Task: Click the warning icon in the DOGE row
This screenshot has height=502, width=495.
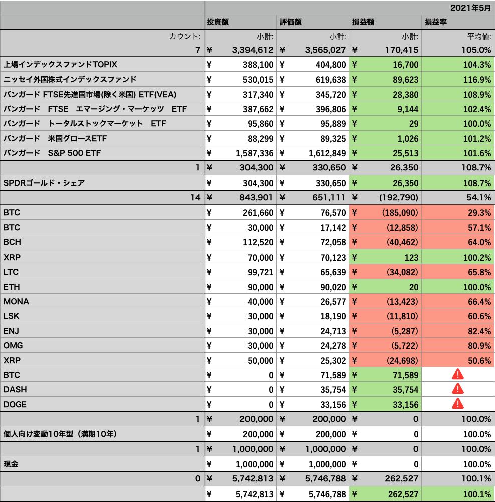Action: (457, 404)
